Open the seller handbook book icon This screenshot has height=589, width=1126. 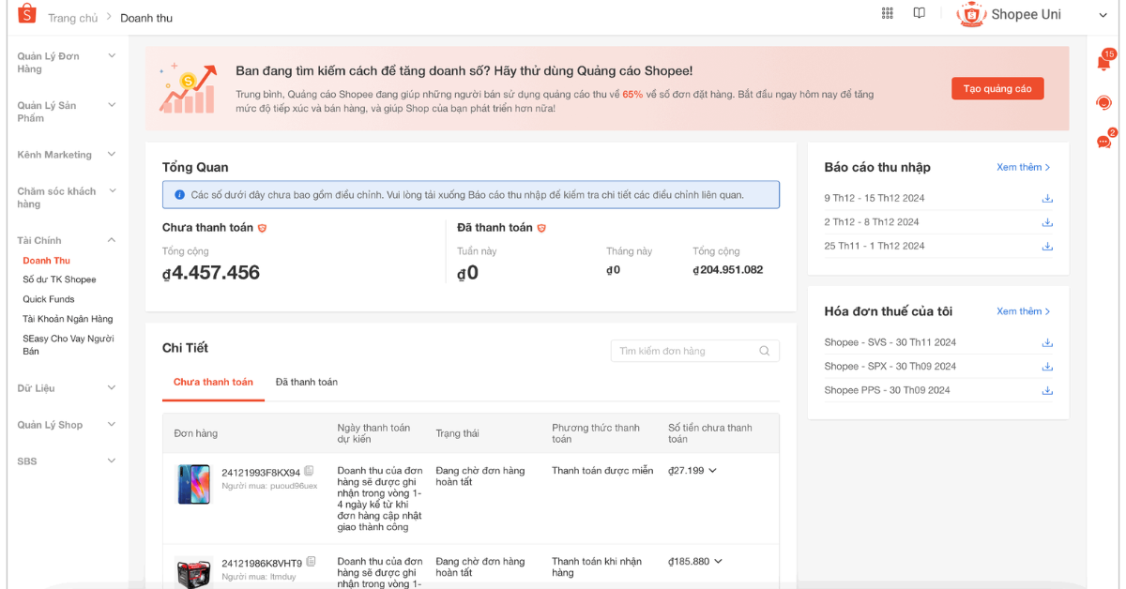coord(920,13)
